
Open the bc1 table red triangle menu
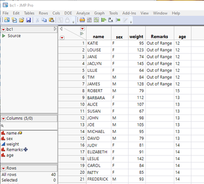tap(4, 30)
